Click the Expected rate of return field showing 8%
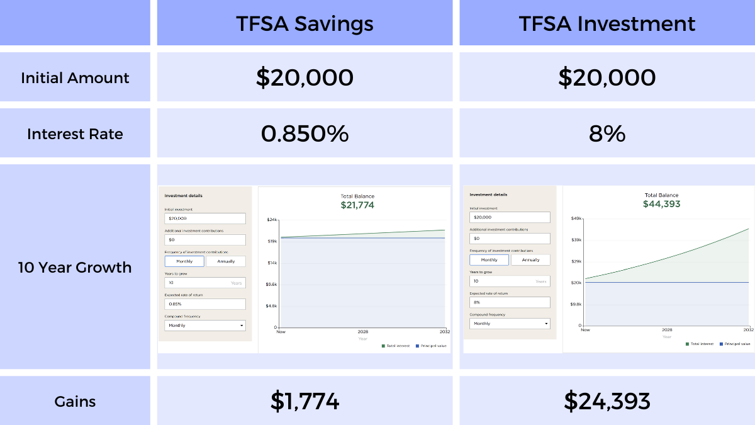Image resolution: width=755 pixels, height=425 pixels. tap(510, 302)
